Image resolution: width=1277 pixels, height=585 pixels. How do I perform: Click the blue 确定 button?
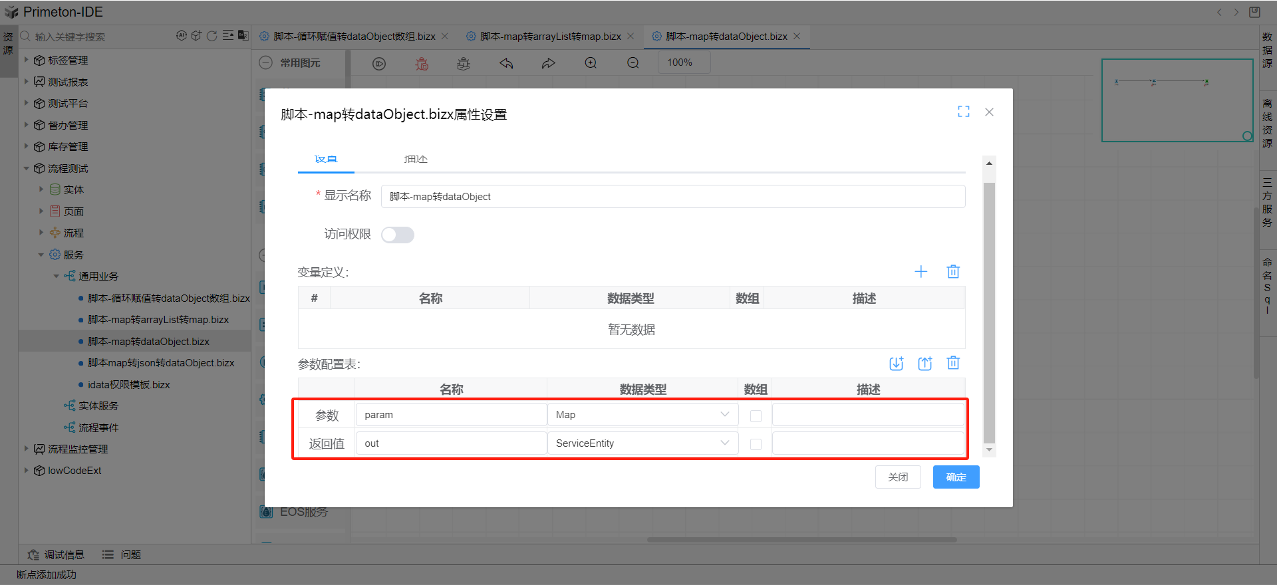click(956, 477)
